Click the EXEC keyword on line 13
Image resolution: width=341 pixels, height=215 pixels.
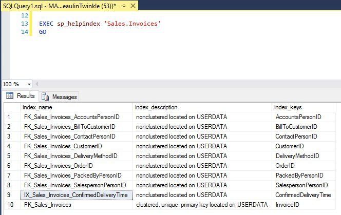(x=46, y=24)
